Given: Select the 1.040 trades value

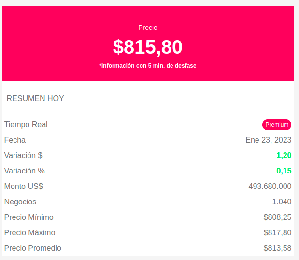Looking at the screenshot, I should [x=282, y=202].
